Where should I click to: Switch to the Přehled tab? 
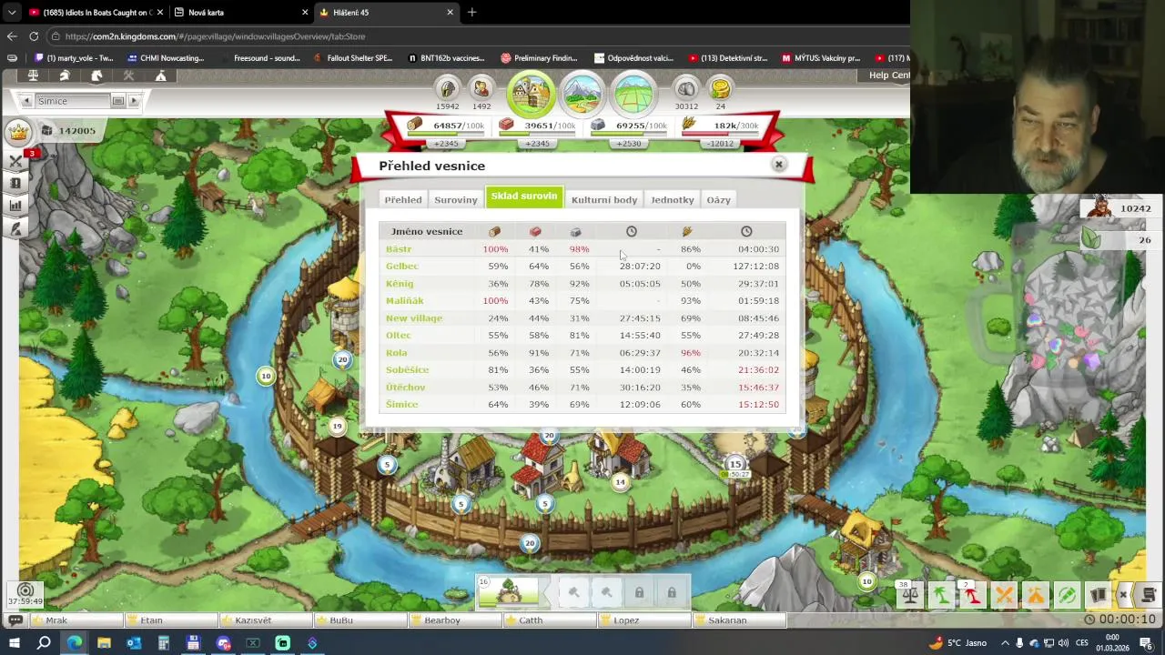coord(403,200)
